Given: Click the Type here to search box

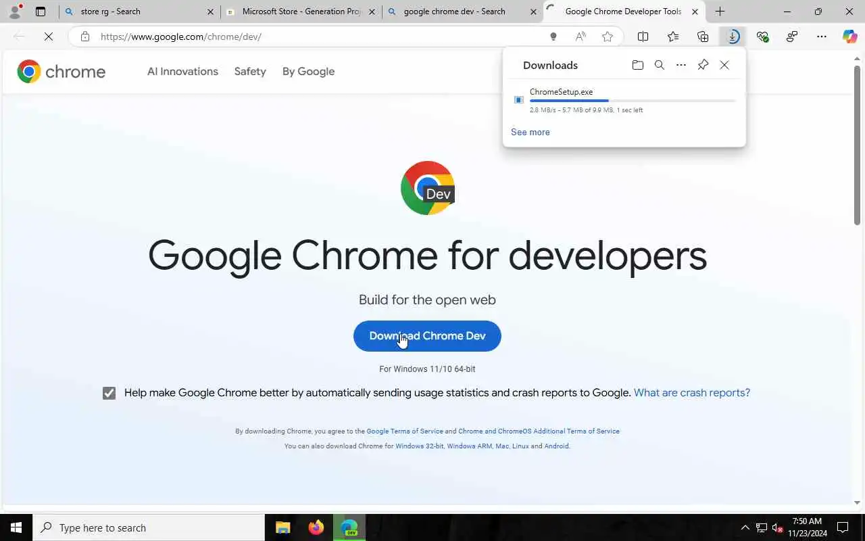Looking at the screenshot, I should tap(149, 527).
